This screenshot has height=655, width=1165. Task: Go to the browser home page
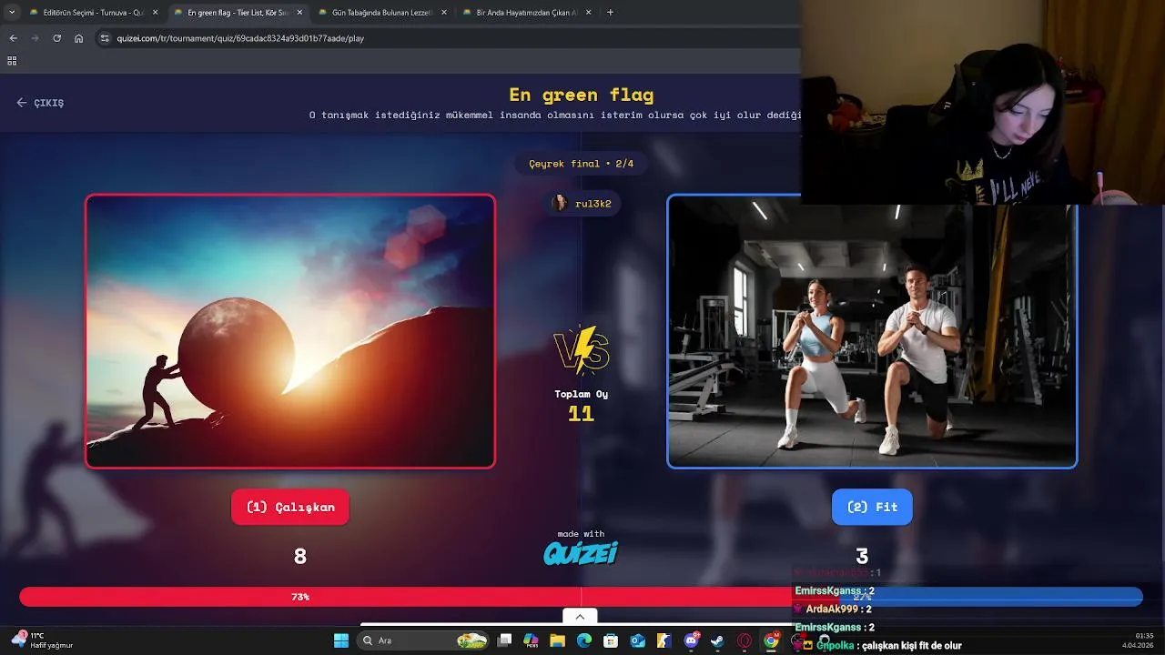tap(79, 38)
